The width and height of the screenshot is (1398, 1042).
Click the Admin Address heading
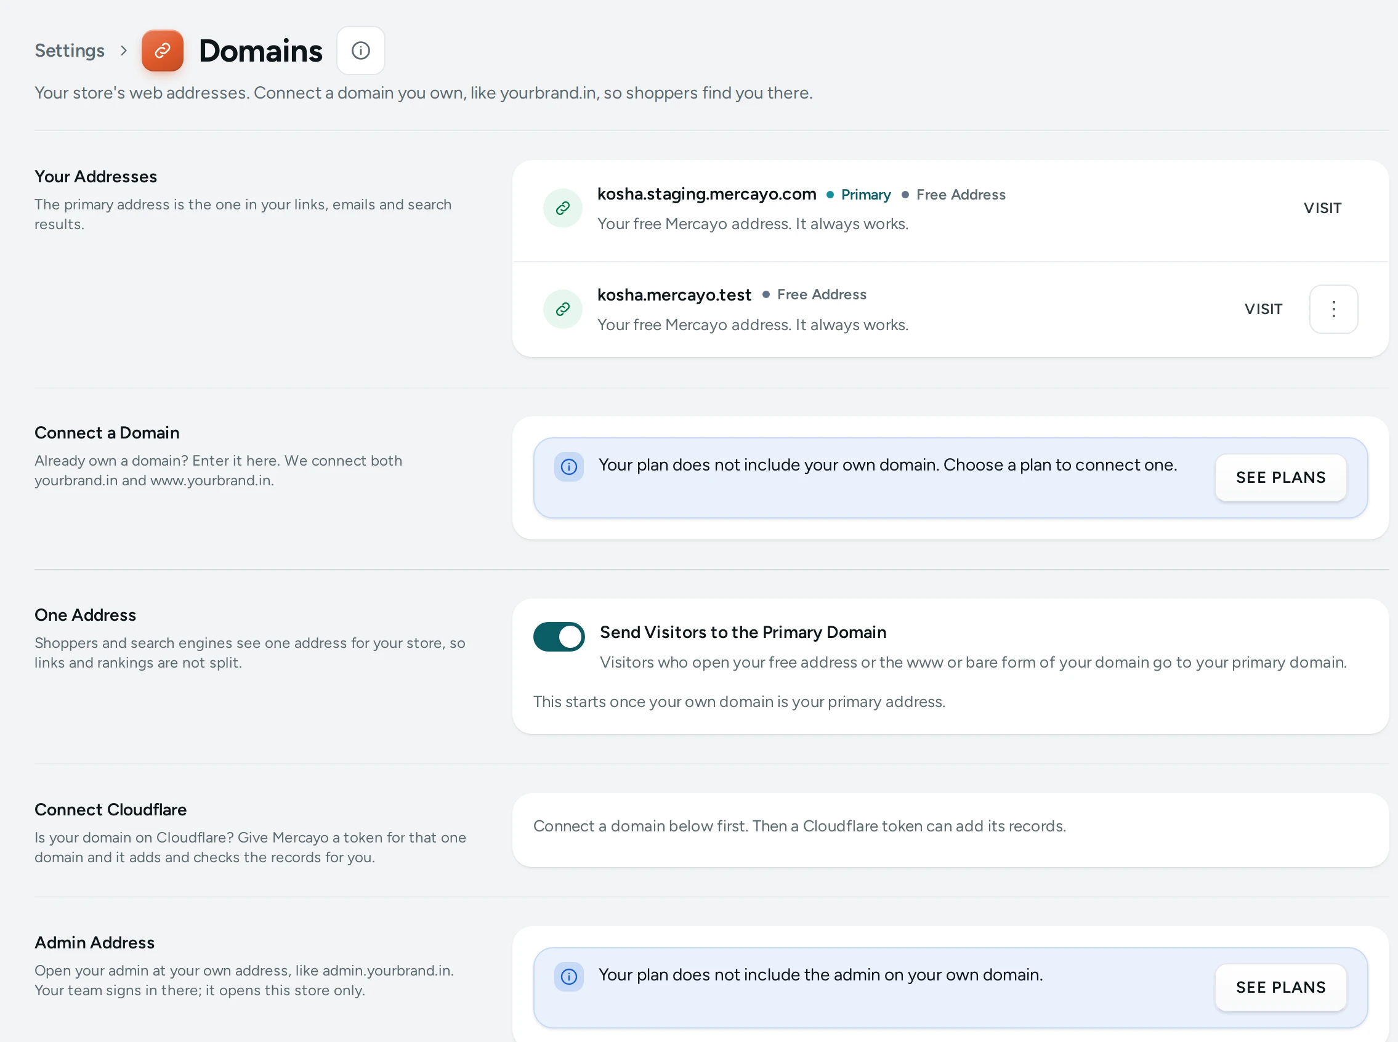95,942
